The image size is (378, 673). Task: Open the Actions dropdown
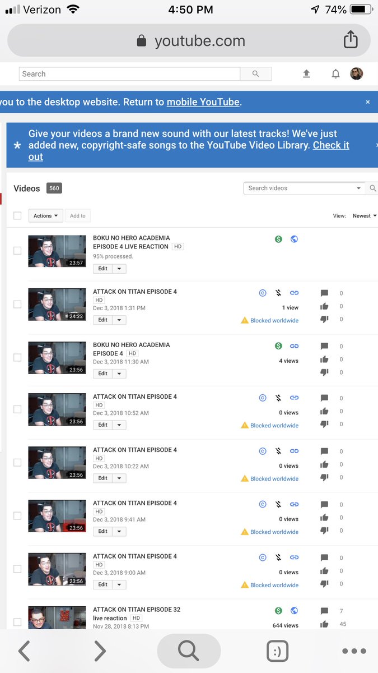tap(45, 216)
